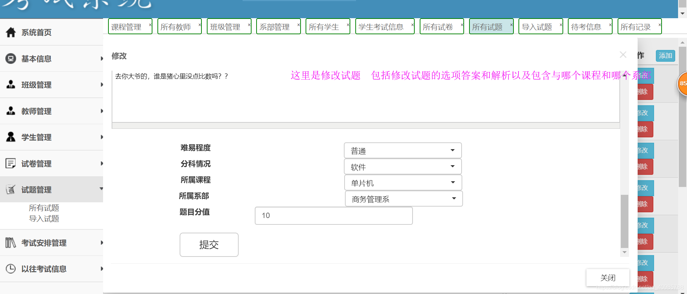Close the 所有记录 tab via its x
Image resolution: width=687 pixels, height=294 pixels.
click(660, 25)
